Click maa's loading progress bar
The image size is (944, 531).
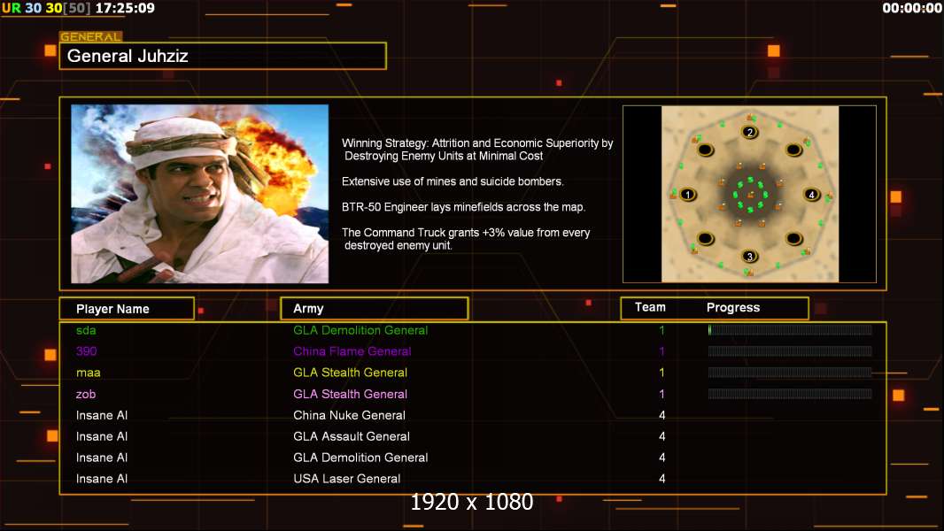click(790, 373)
